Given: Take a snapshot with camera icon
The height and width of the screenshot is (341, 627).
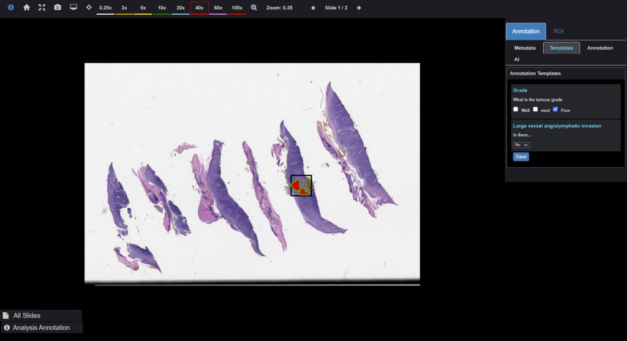Looking at the screenshot, I should [58, 7].
